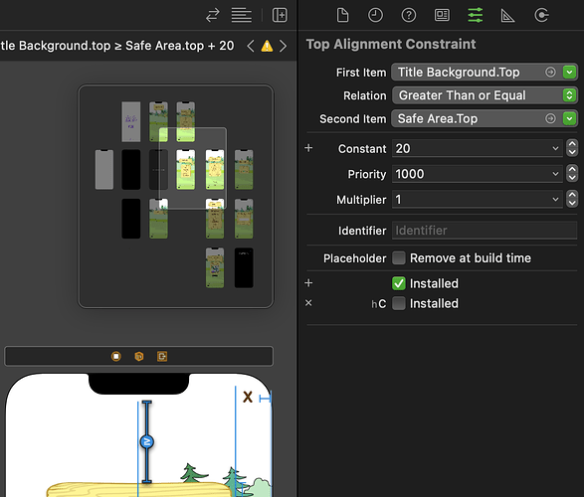Click the yellow warning triangle icon
The width and height of the screenshot is (584, 497).
click(267, 46)
